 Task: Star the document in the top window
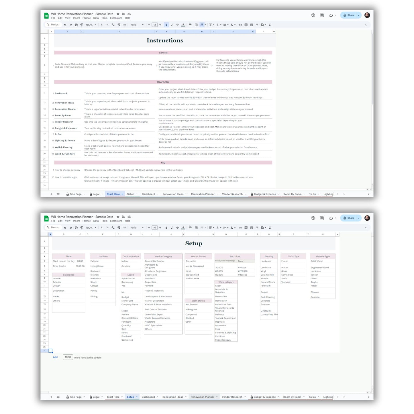(x=118, y=14)
